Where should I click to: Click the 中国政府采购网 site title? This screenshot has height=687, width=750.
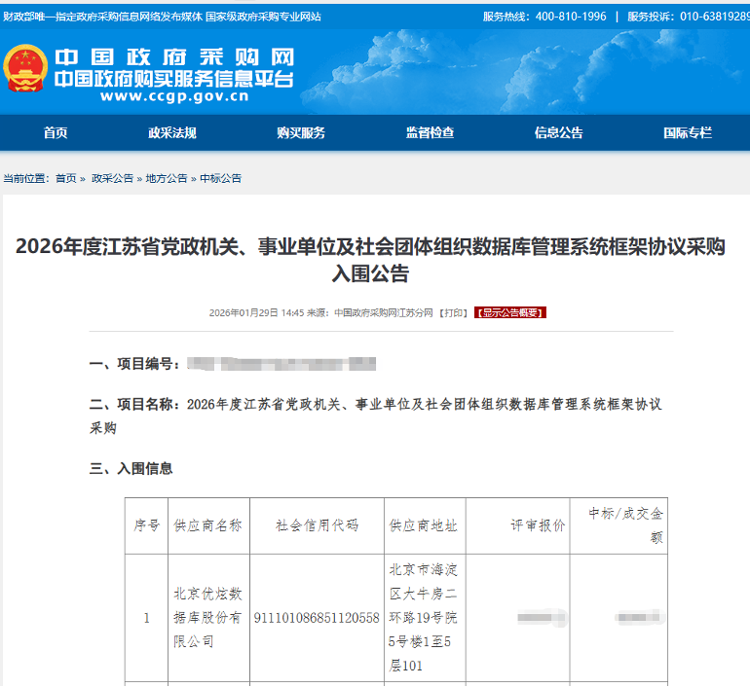click(x=173, y=58)
